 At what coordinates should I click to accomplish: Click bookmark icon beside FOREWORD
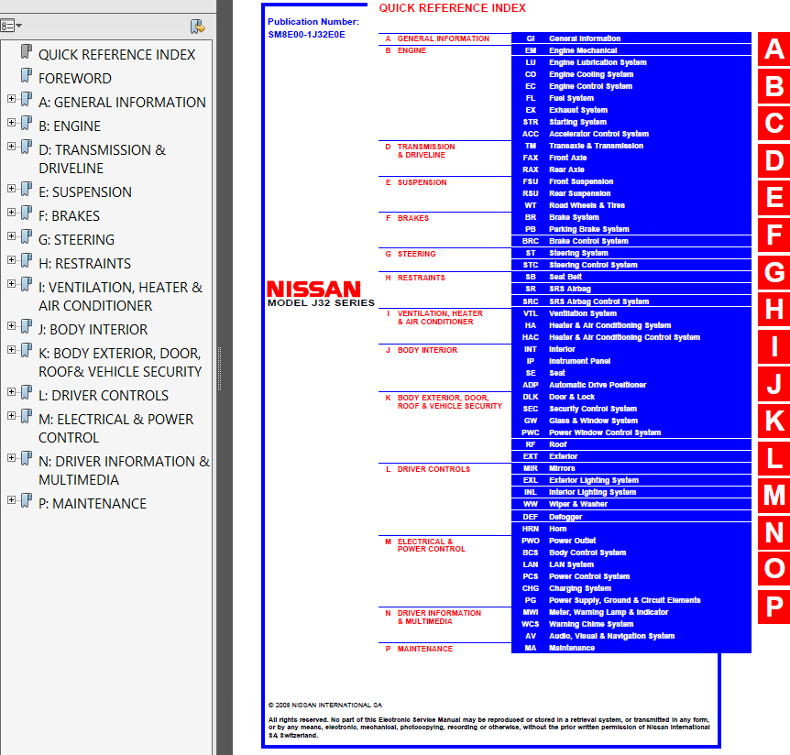(x=27, y=76)
